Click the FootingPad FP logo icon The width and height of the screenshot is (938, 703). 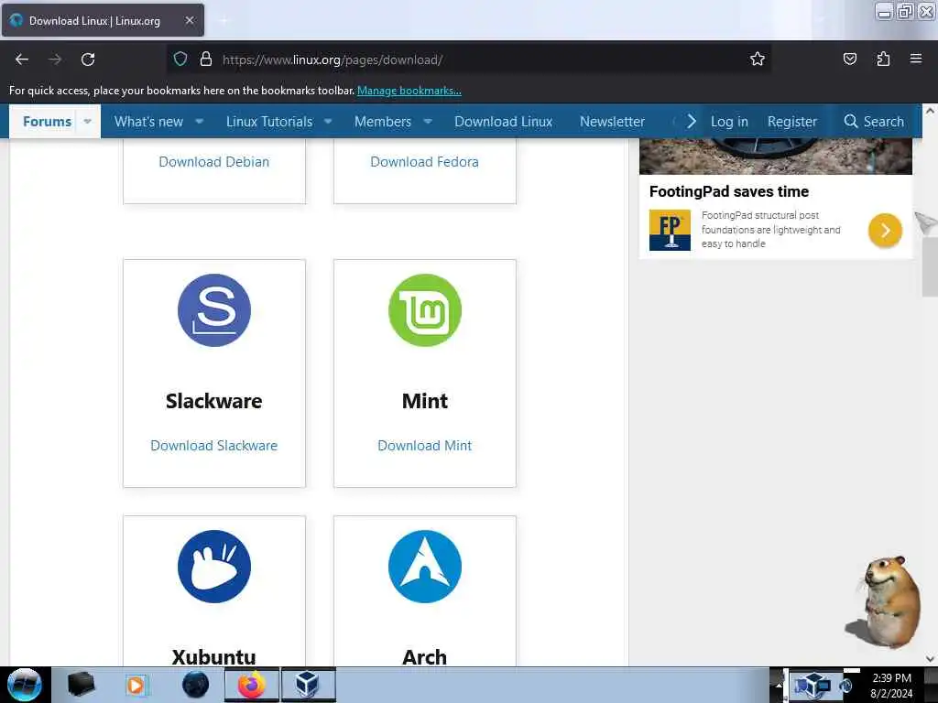click(670, 230)
